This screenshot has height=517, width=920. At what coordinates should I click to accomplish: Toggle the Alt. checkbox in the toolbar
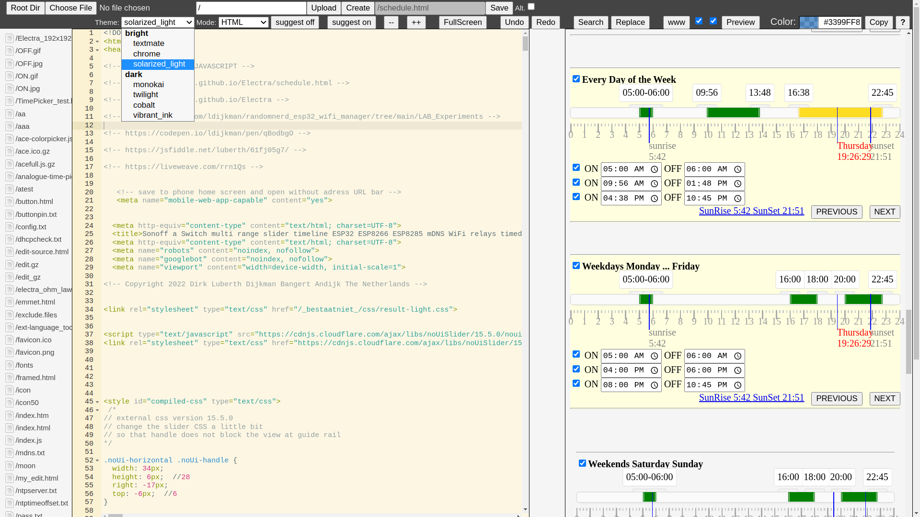pyautogui.click(x=531, y=7)
